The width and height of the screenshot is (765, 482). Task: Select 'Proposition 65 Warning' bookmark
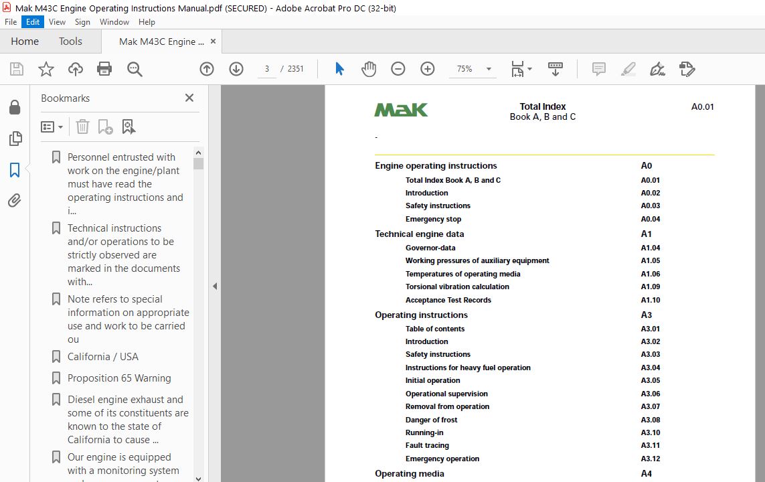click(x=119, y=378)
